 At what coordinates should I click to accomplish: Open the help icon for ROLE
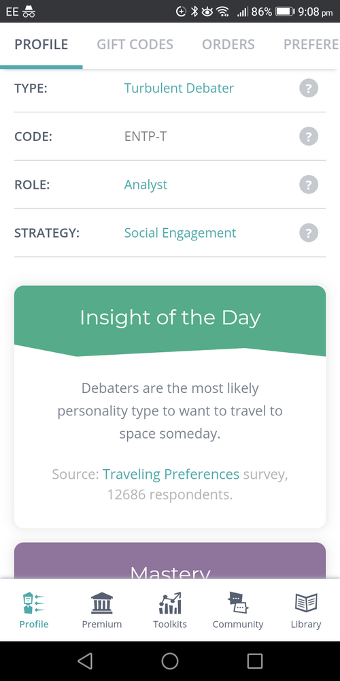pyautogui.click(x=308, y=185)
